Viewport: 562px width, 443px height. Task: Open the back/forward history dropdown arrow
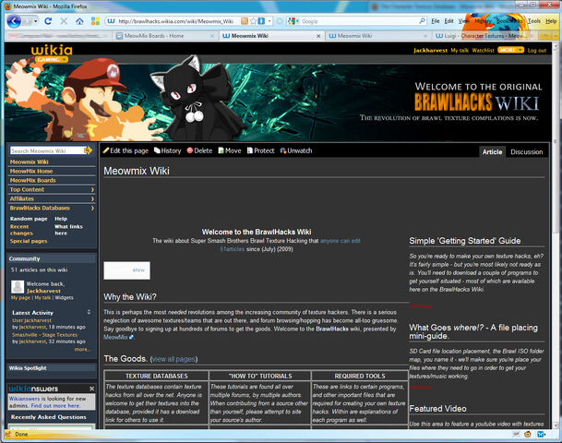[35, 21]
